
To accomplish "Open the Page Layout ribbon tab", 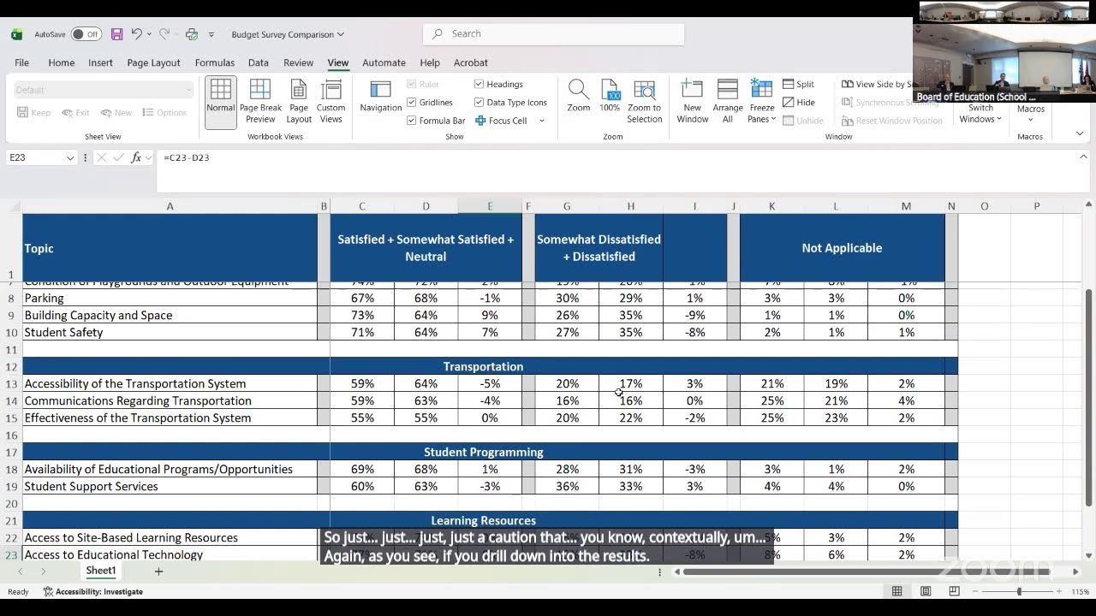I will tap(153, 62).
